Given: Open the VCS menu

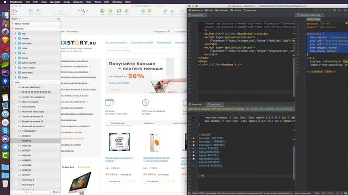Looking at the screenshot, I should (107, 2).
